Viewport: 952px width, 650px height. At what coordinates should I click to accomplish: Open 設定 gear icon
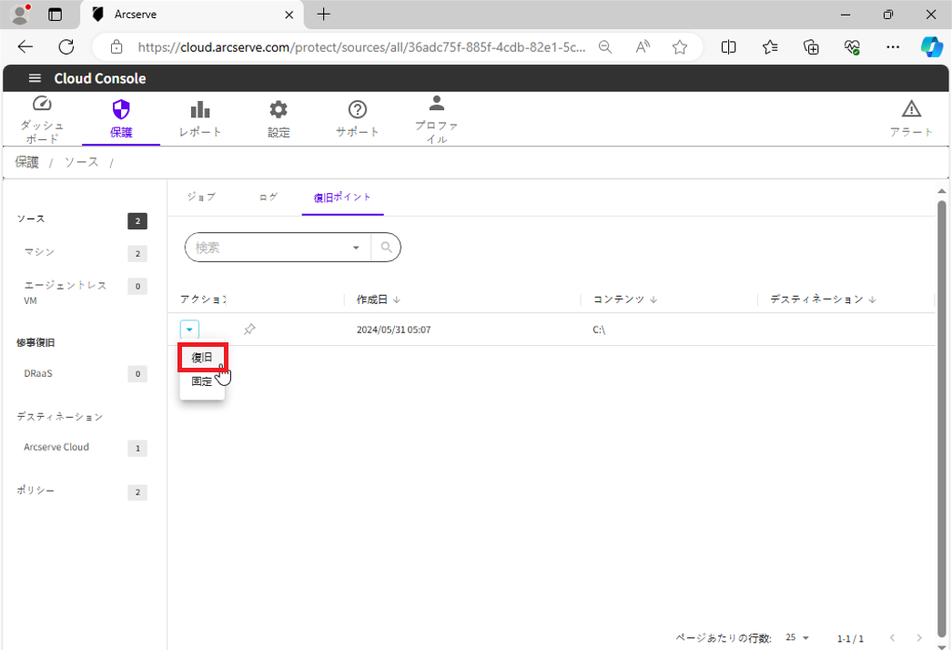279,110
